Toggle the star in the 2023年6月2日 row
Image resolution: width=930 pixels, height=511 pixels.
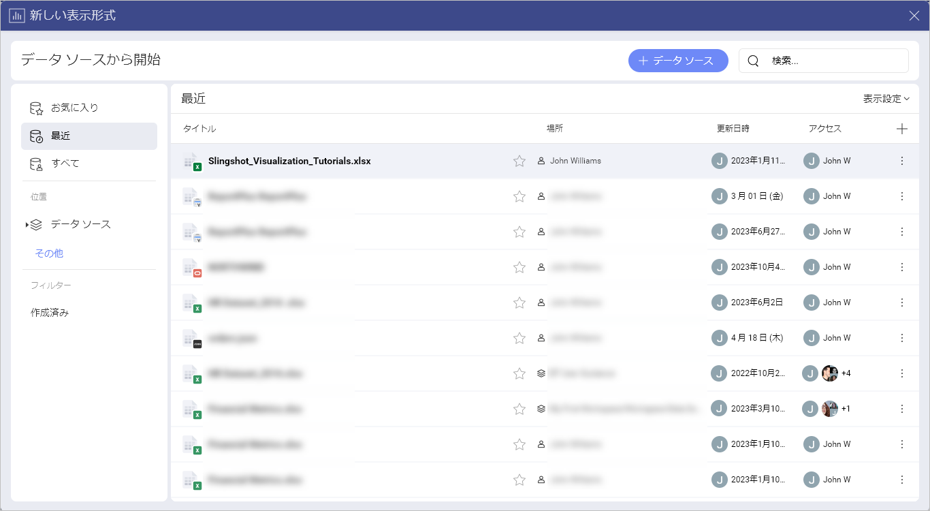pyautogui.click(x=519, y=303)
